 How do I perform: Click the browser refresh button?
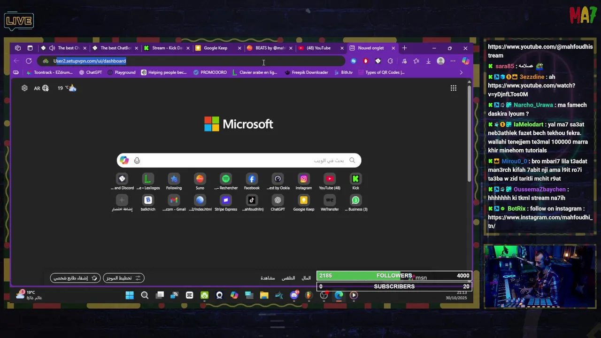29,61
